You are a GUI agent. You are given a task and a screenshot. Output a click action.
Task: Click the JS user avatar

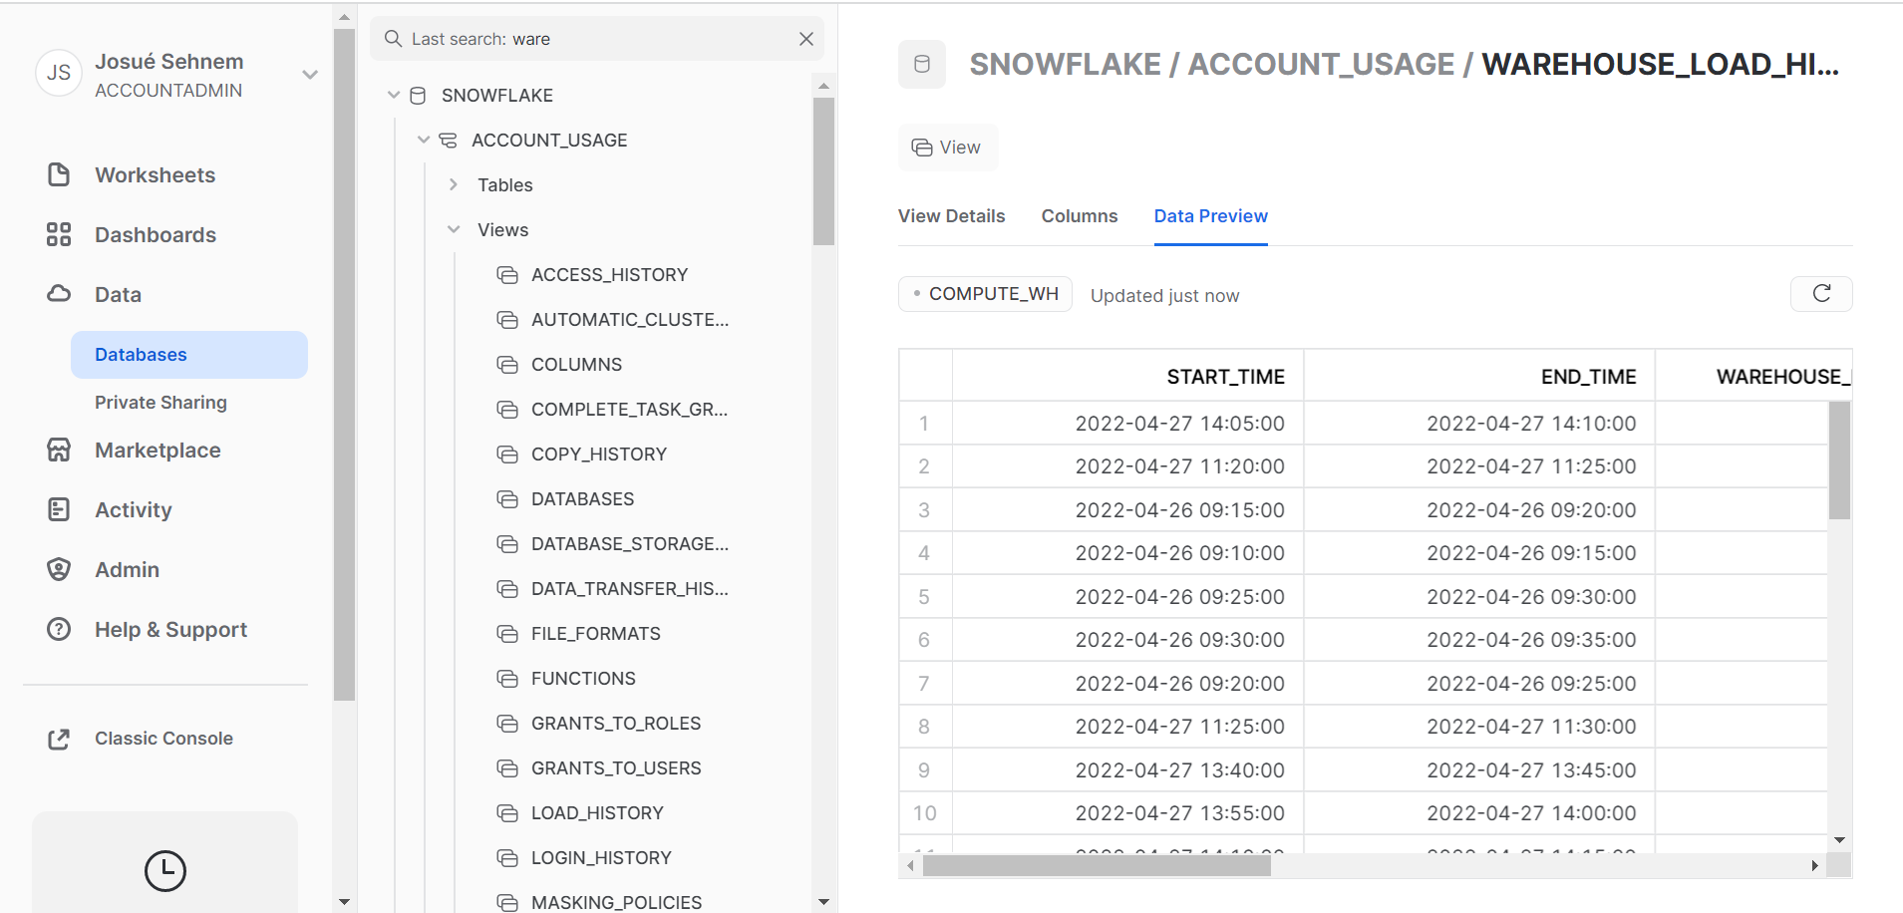(x=59, y=73)
